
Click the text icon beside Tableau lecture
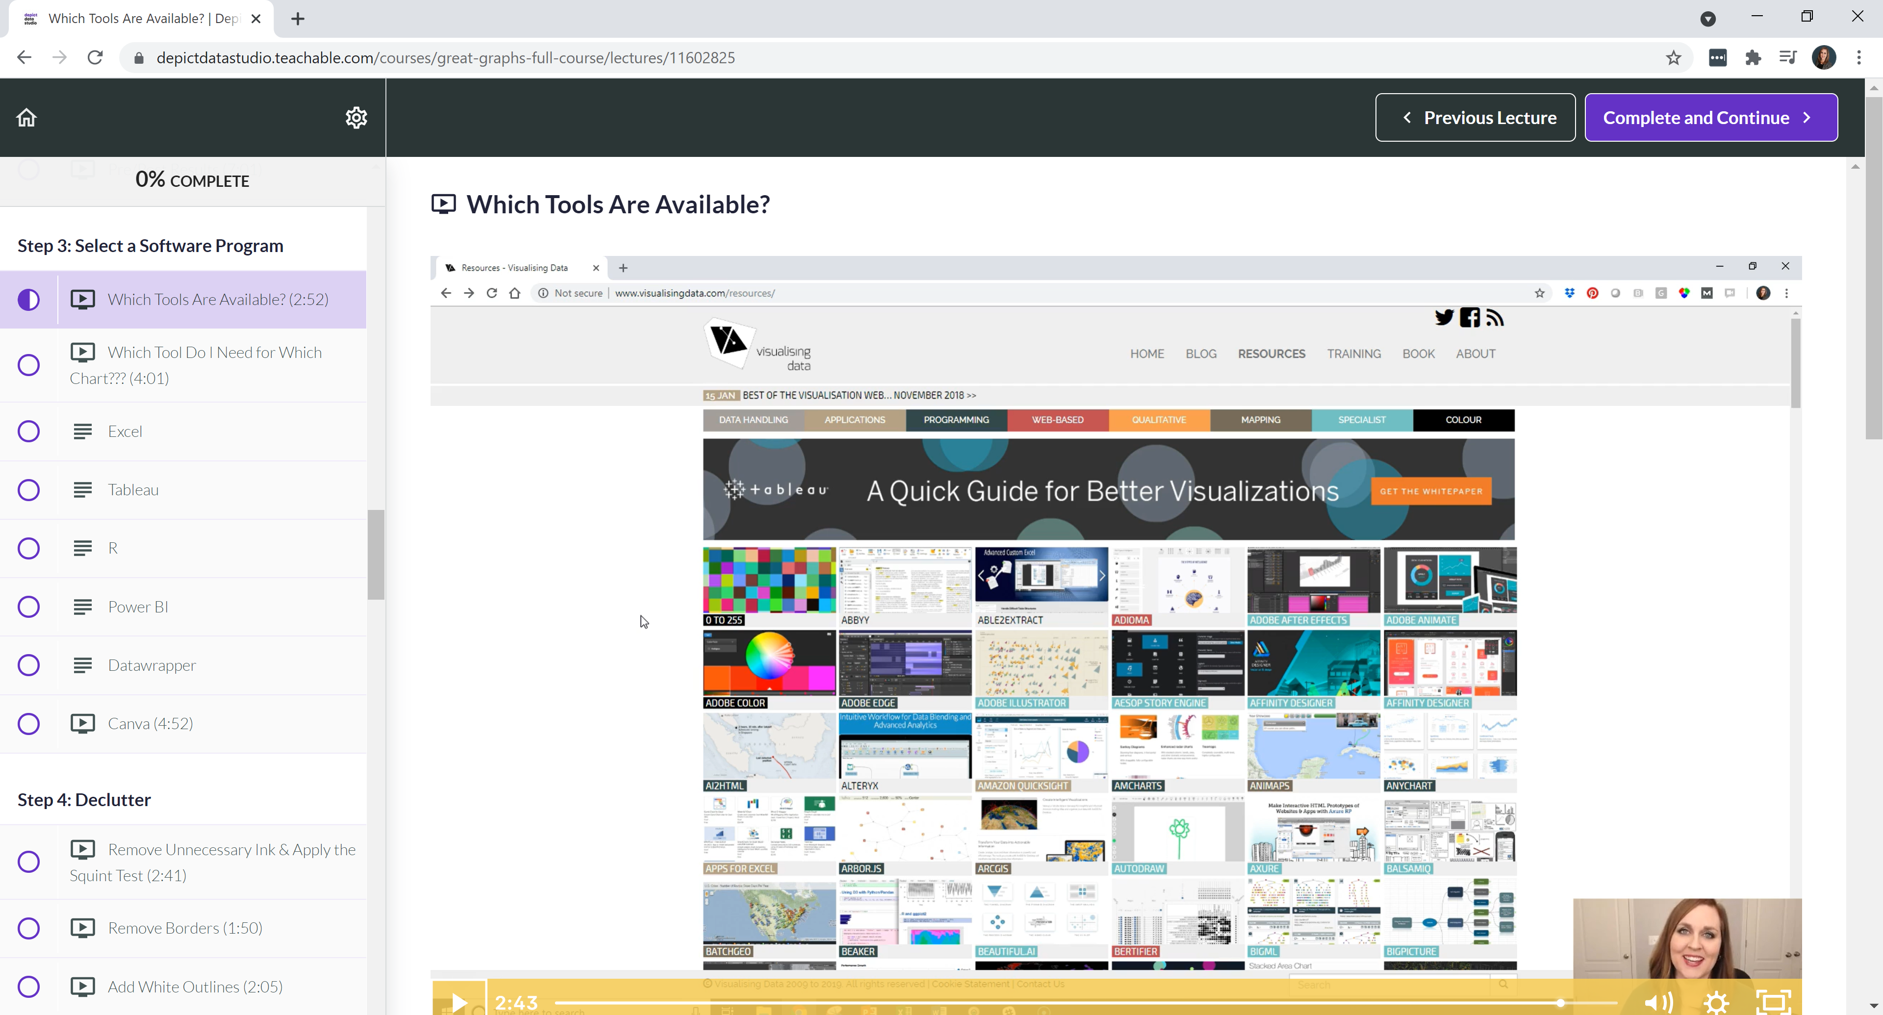[x=82, y=490]
